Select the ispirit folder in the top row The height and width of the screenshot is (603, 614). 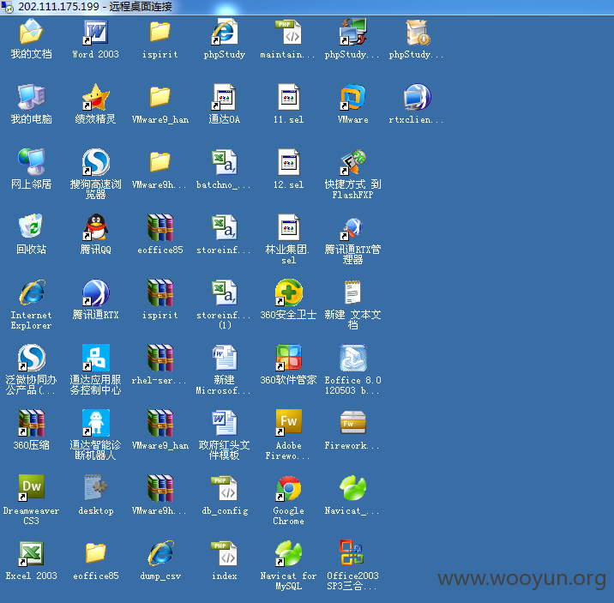pos(160,32)
